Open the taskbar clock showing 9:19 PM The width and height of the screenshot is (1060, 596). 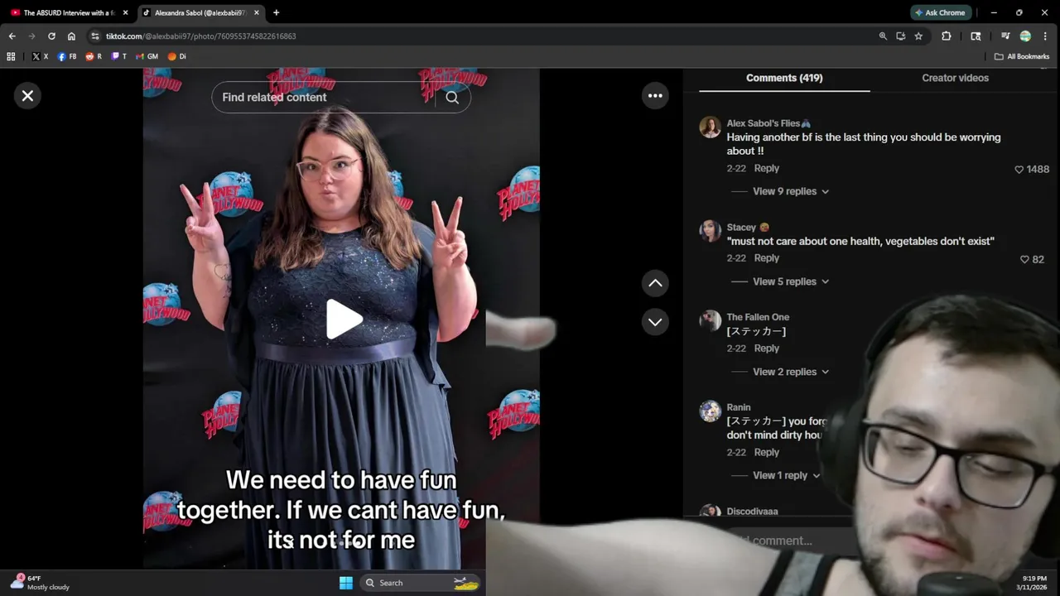click(1033, 583)
